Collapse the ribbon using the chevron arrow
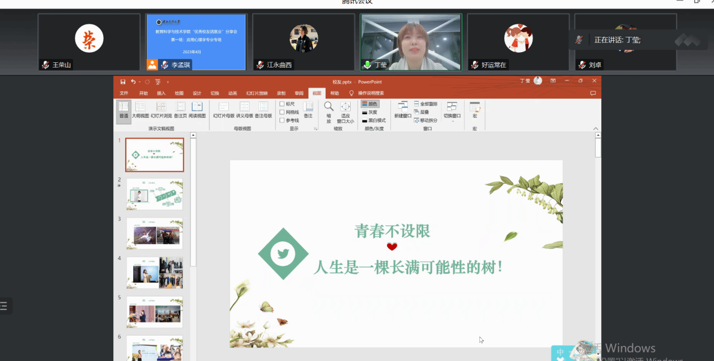This screenshot has width=714, height=361. click(596, 129)
